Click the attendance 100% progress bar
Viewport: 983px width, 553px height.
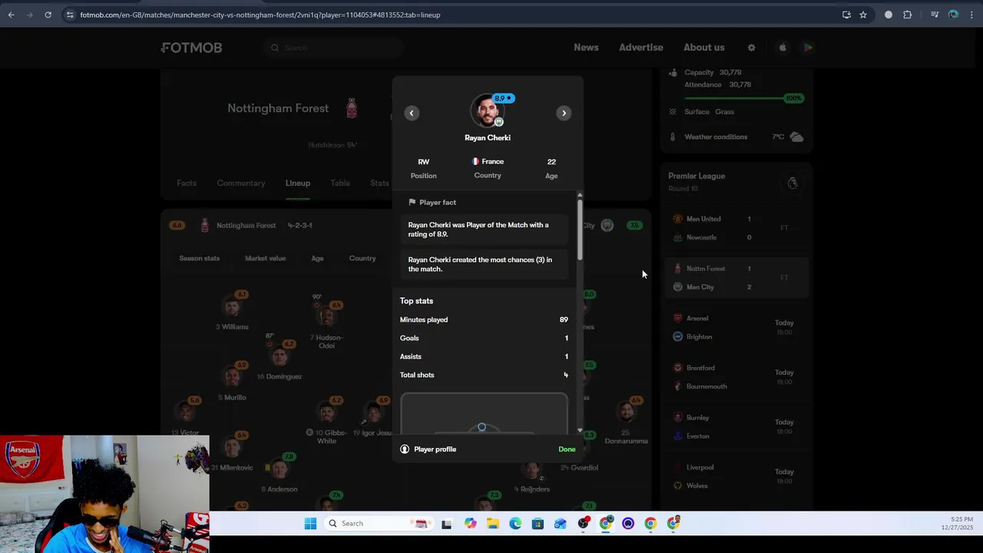[x=743, y=98]
